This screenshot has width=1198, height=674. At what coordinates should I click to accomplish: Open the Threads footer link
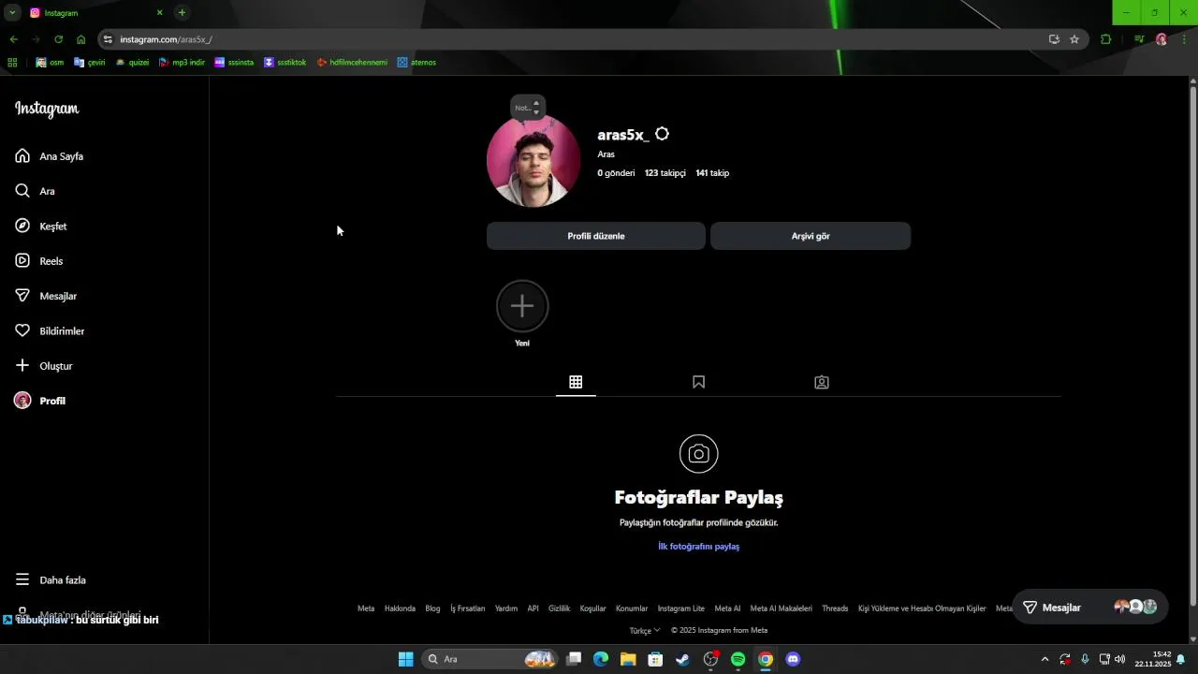pyautogui.click(x=835, y=608)
